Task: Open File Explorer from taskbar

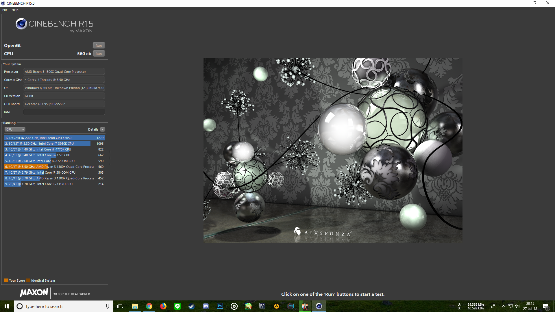Action: coord(135,306)
